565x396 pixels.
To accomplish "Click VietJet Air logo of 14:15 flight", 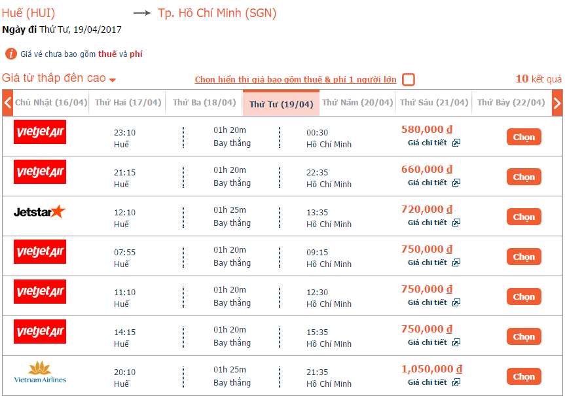I will click(40, 331).
